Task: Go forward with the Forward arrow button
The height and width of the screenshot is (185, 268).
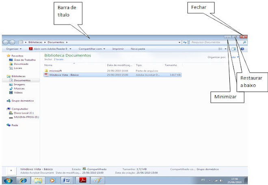Action: point(12,42)
